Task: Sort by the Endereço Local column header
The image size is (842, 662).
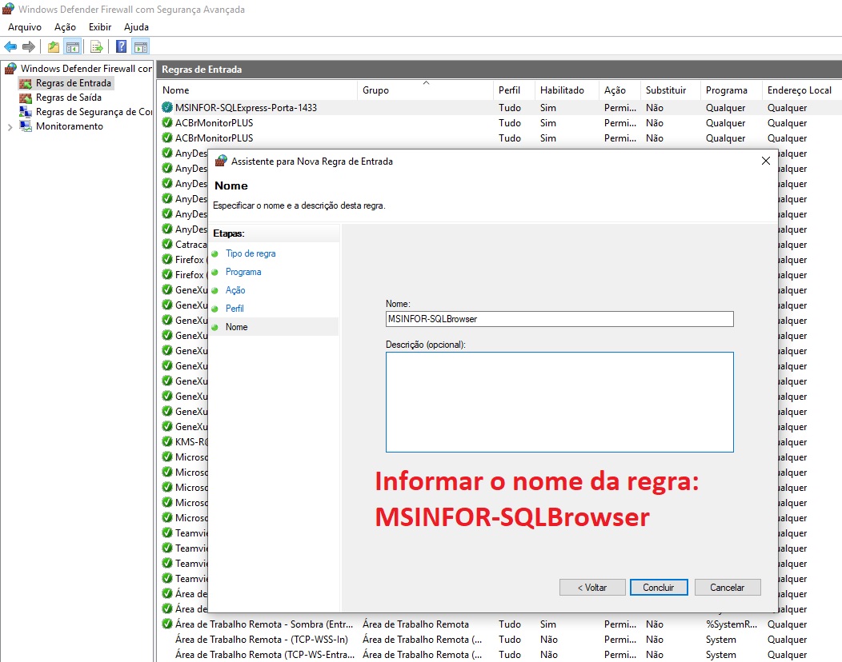Action: pyautogui.click(x=802, y=90)
